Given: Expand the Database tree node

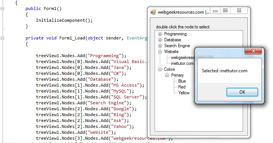Looking at the screenshot, I should click(x=160, y=40).
